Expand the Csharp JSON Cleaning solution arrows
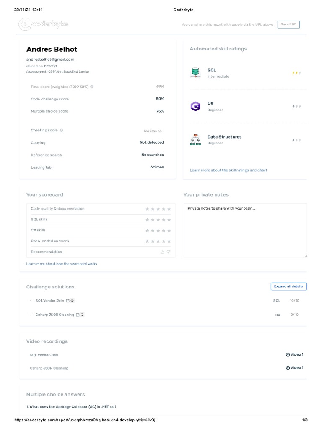322x430 pixels. 83,315
